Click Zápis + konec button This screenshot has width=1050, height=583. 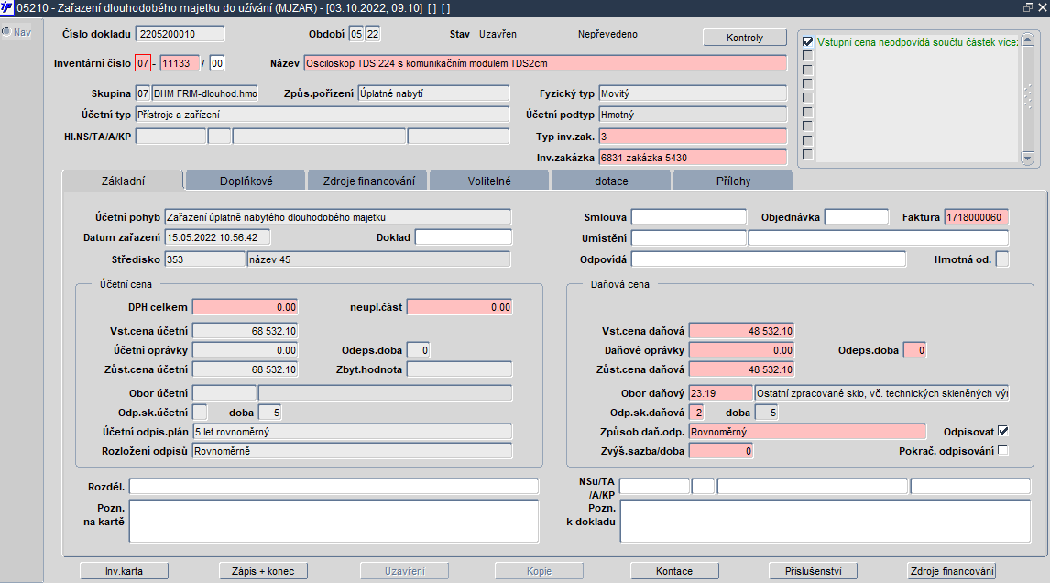click(263, 571)
